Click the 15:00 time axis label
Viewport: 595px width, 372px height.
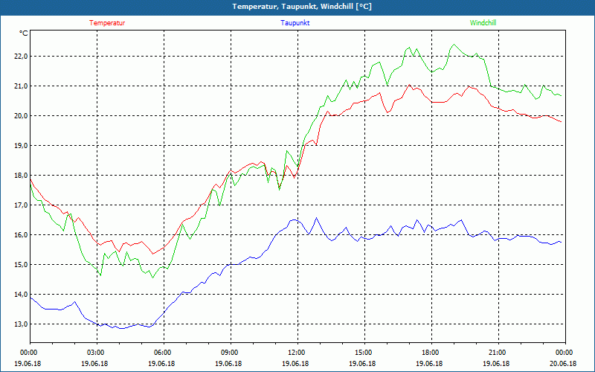pos(364,353)
